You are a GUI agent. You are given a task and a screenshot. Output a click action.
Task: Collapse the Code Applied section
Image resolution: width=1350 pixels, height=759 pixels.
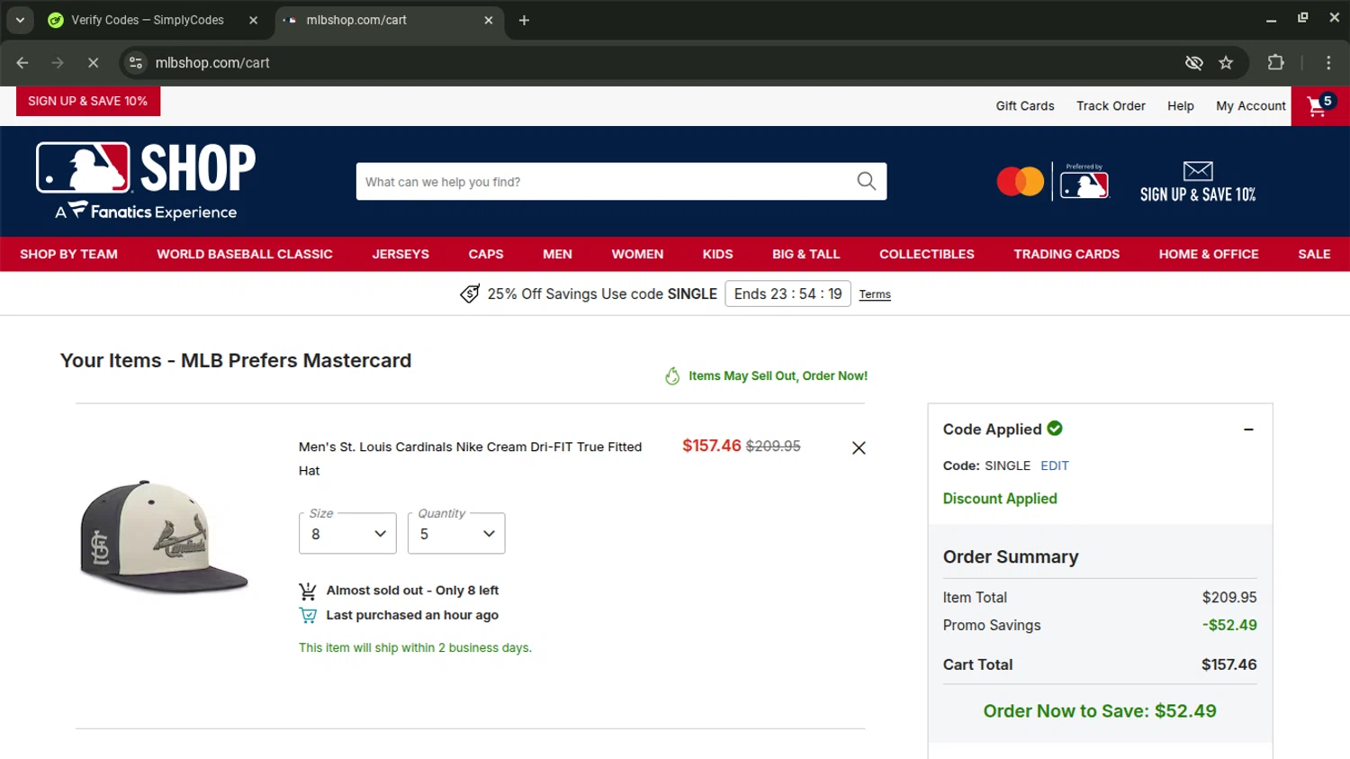[1248, 429]
